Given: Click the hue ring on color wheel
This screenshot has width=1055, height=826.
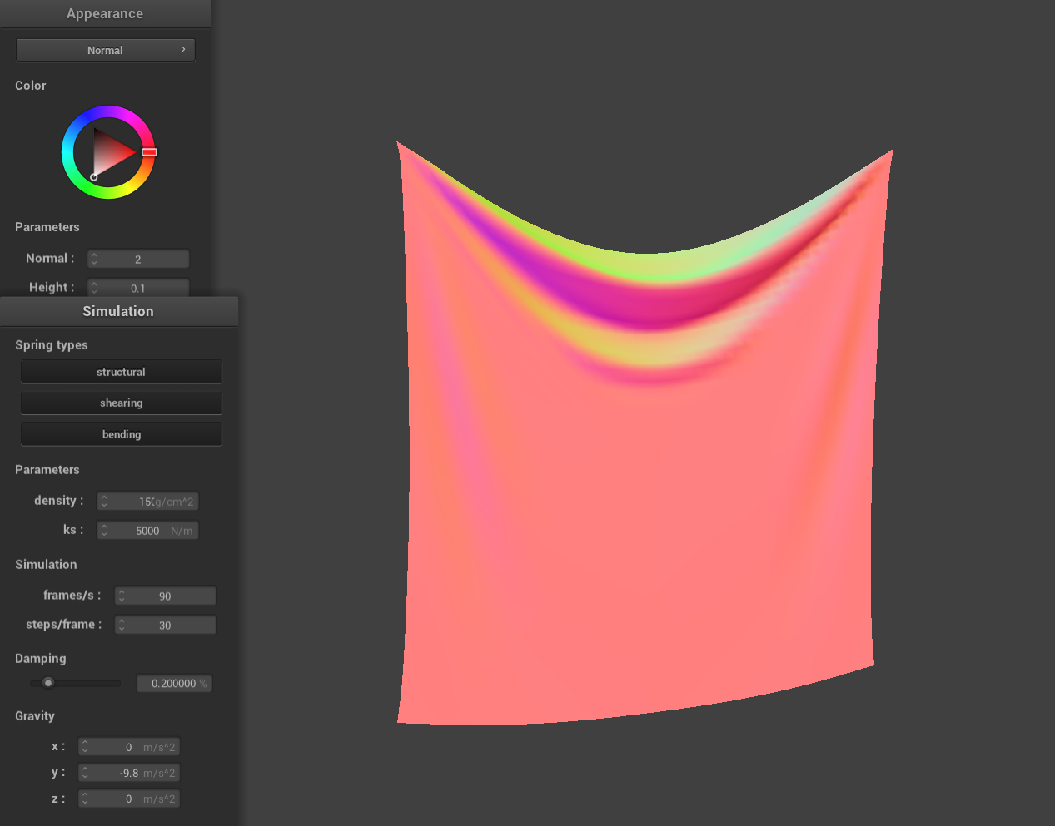Looking at the screenshot, I should coord(108,111).
